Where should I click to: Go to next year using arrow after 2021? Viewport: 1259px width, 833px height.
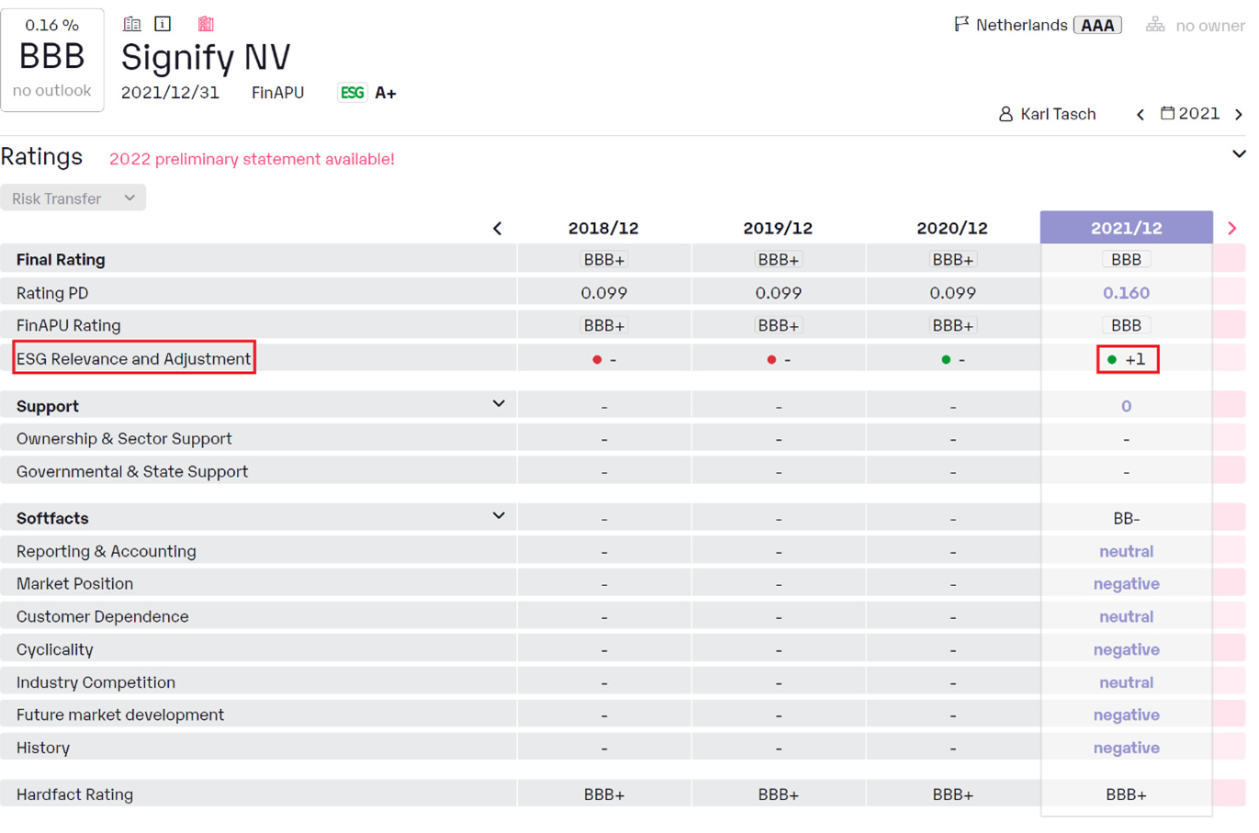(x=1239, y=114)
